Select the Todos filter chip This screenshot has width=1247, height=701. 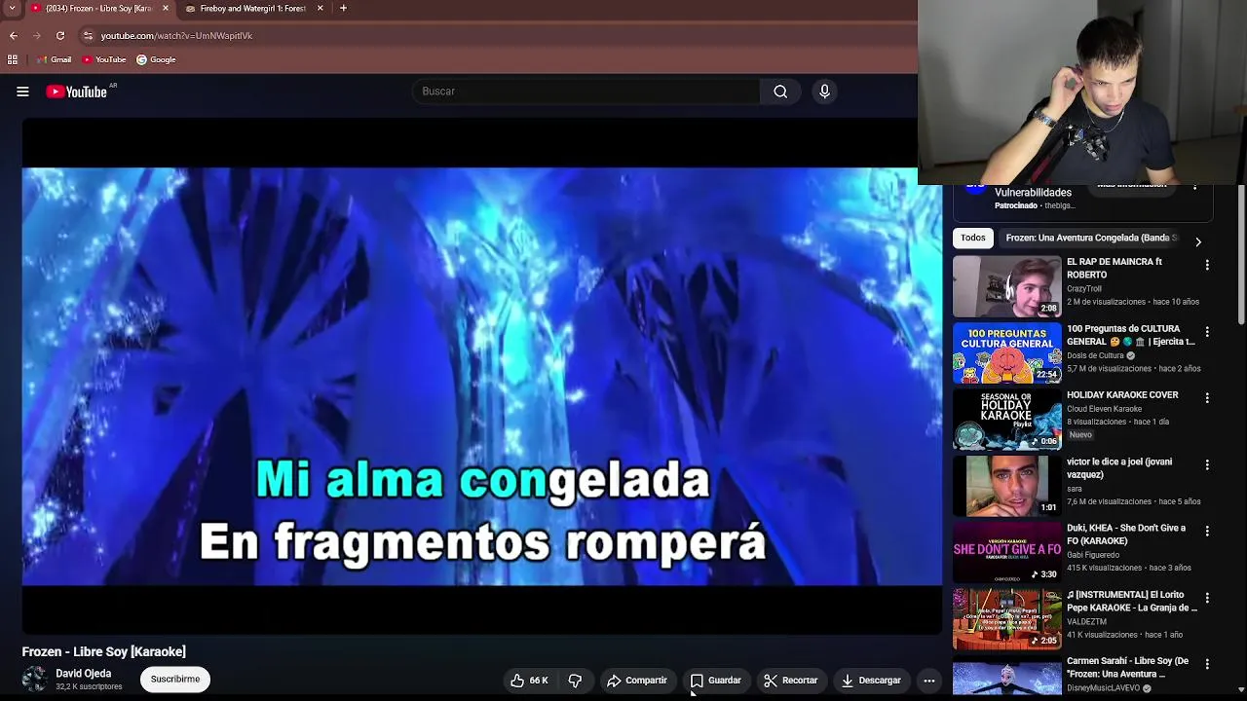[973, 238]
